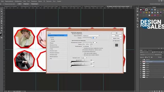Open the Окно menu
This screenshot has width=164, height=92.
(x=54, y=1)
